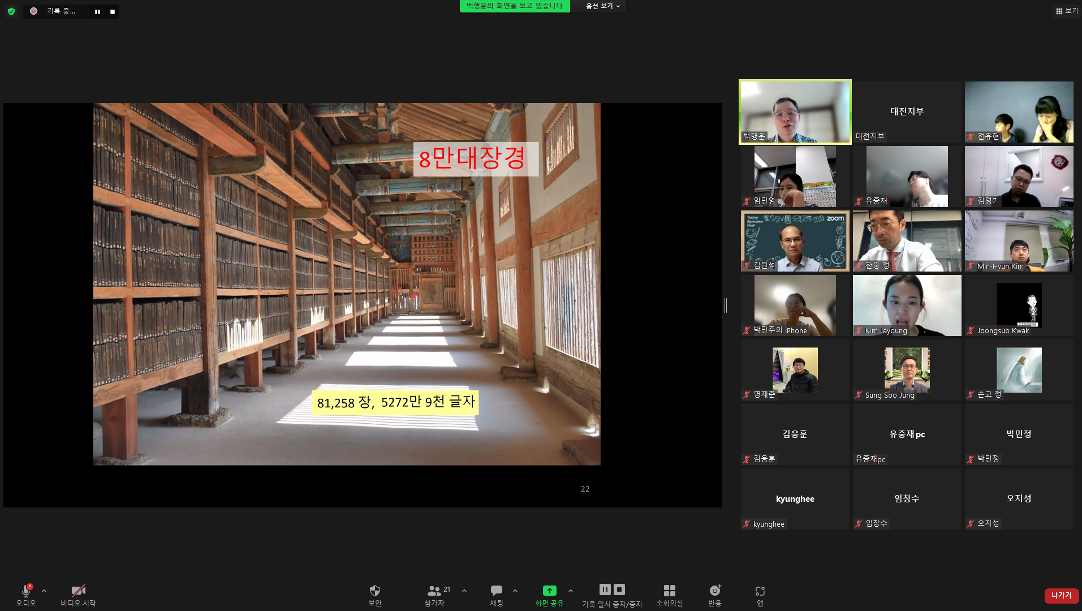Click the 8만대장경 red title on slide
This screenshot has height=611, width=1082.
point(472,158)
